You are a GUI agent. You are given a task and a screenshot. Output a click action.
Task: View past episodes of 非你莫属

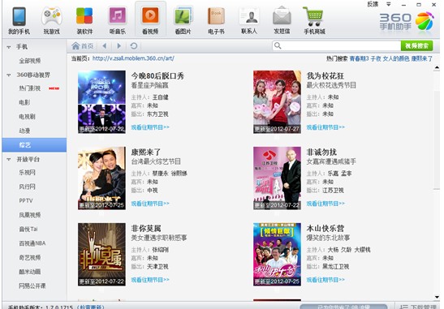[150, 280]
